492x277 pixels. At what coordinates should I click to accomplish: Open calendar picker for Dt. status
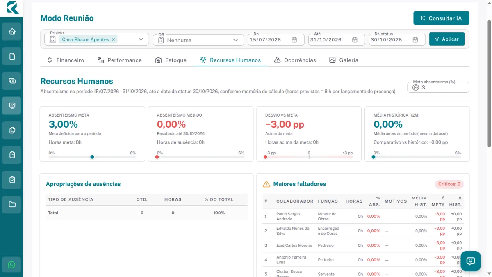(415, 40)
